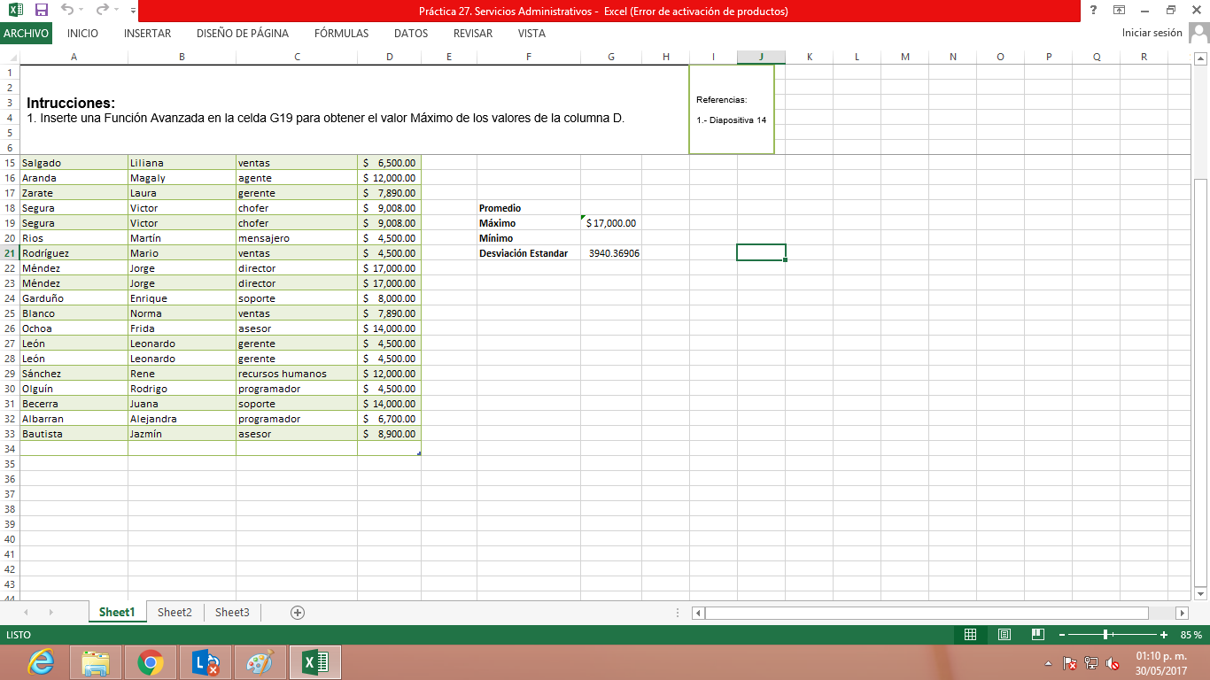Viewport: 1210px width, 680px height.
Task: Click the zoom in plus button
Action: coord(1164,635)
